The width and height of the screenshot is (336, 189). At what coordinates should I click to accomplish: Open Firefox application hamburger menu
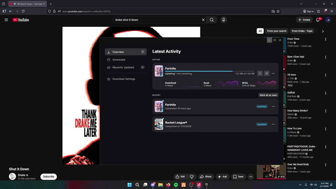coord(332,11)
